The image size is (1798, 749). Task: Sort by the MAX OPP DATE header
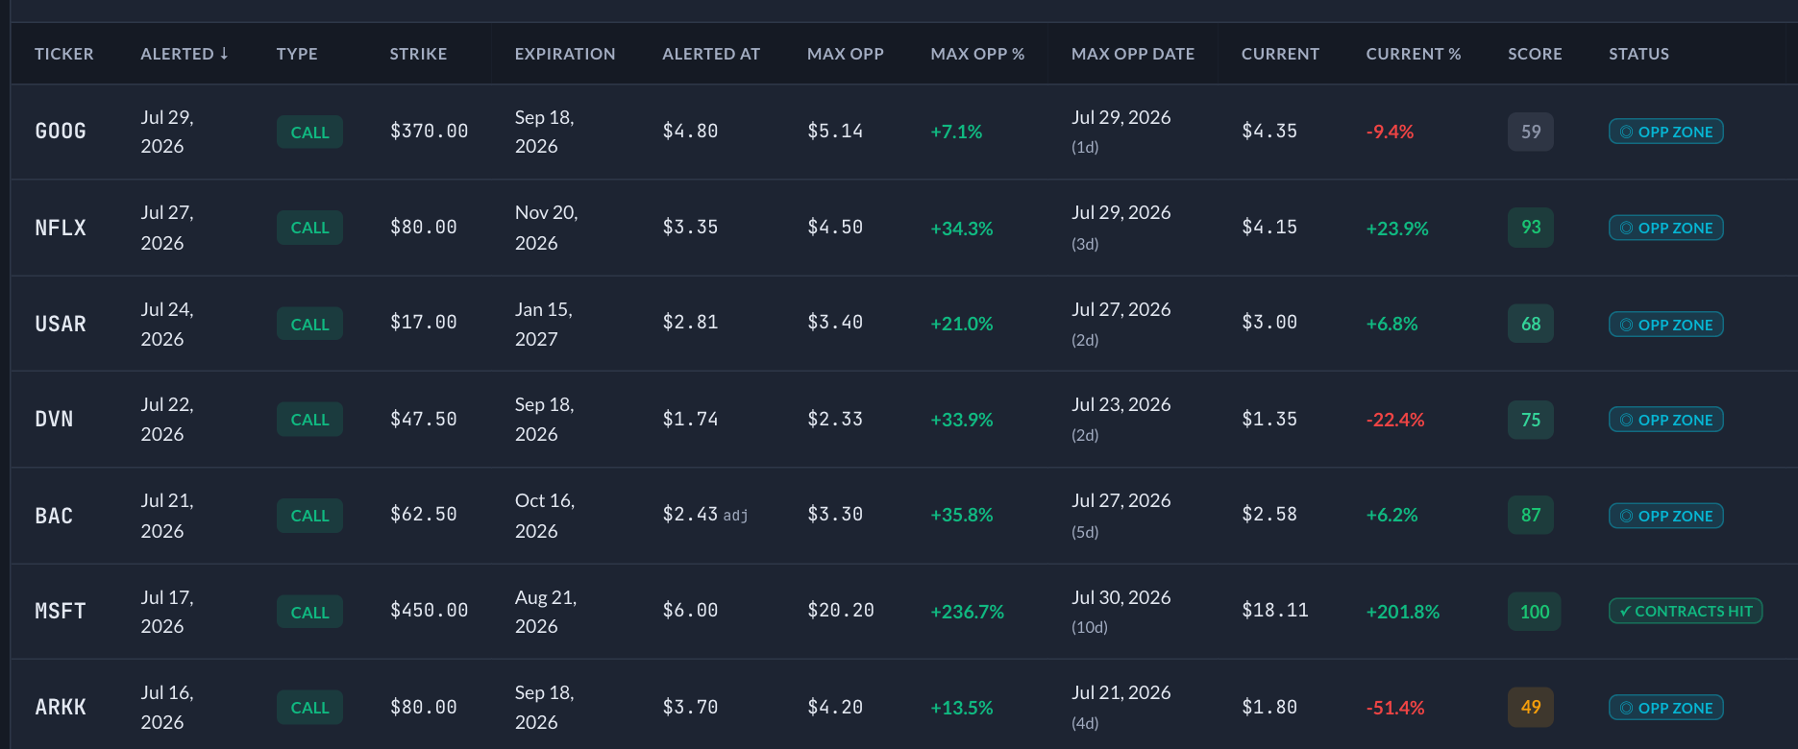click(1133, 54)
